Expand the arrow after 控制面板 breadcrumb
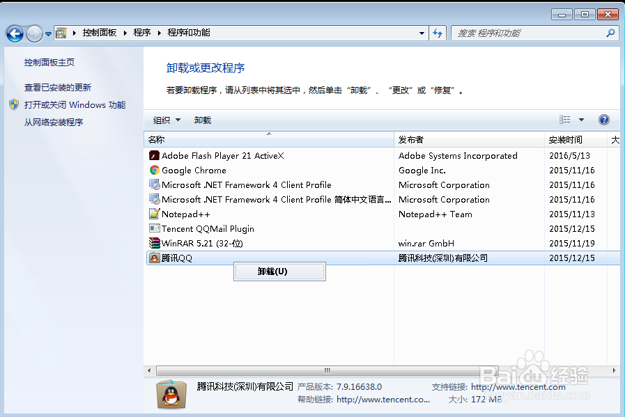This screenshot has width=625, height=417. (x=125, y=33)
